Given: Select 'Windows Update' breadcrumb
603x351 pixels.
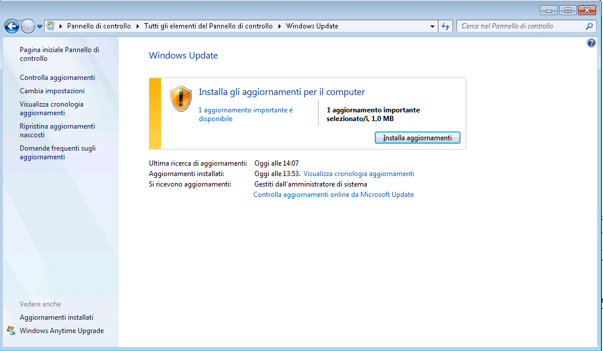Looking at the screenshot, I should coord(312,26).
